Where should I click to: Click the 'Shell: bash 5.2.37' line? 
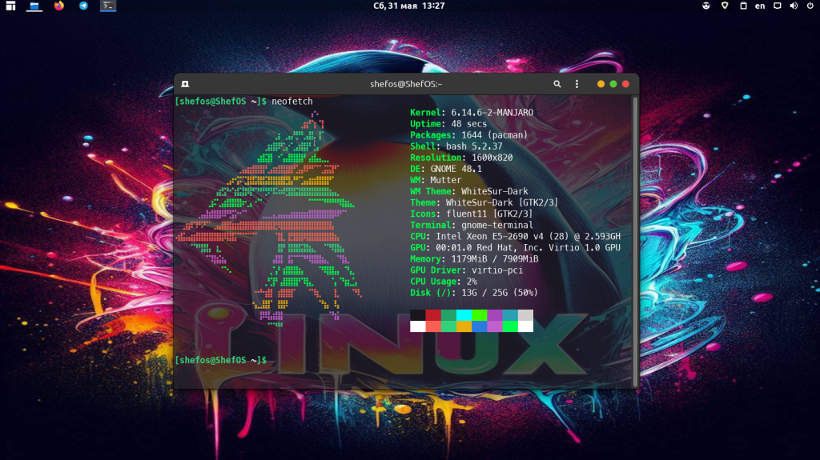456,146
